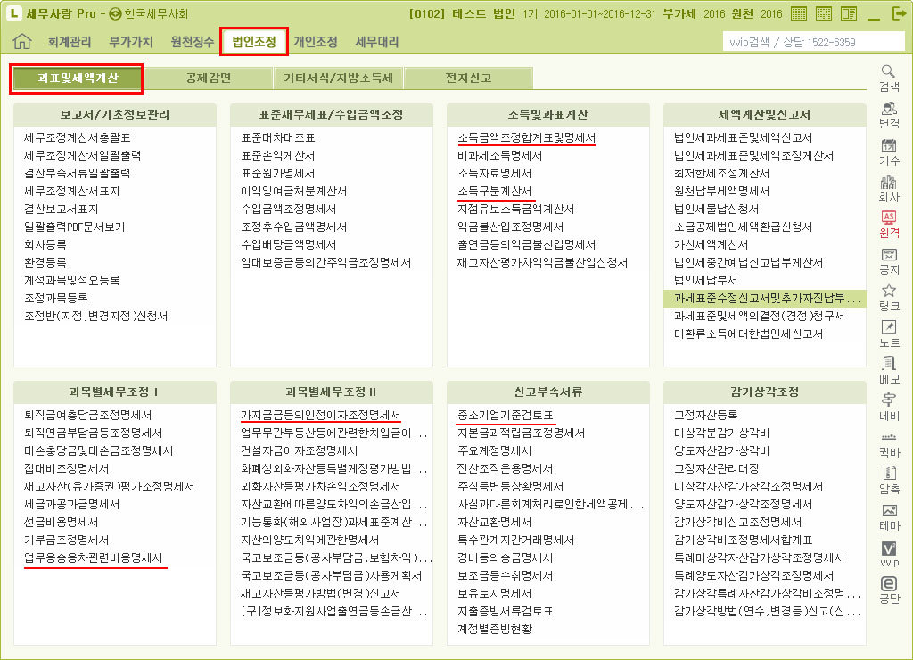This screenshot has height=660, width=913.
Task: Open the 회계관리 menu
Action: (70, 42)
